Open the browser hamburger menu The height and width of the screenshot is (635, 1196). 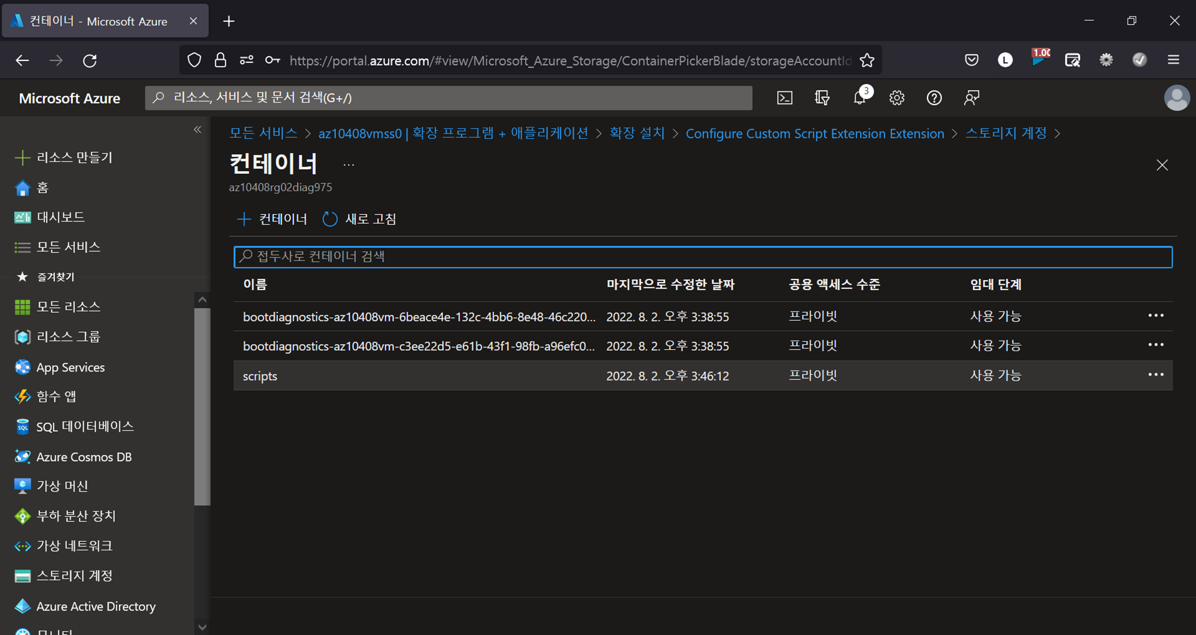tap(1173, 60)
